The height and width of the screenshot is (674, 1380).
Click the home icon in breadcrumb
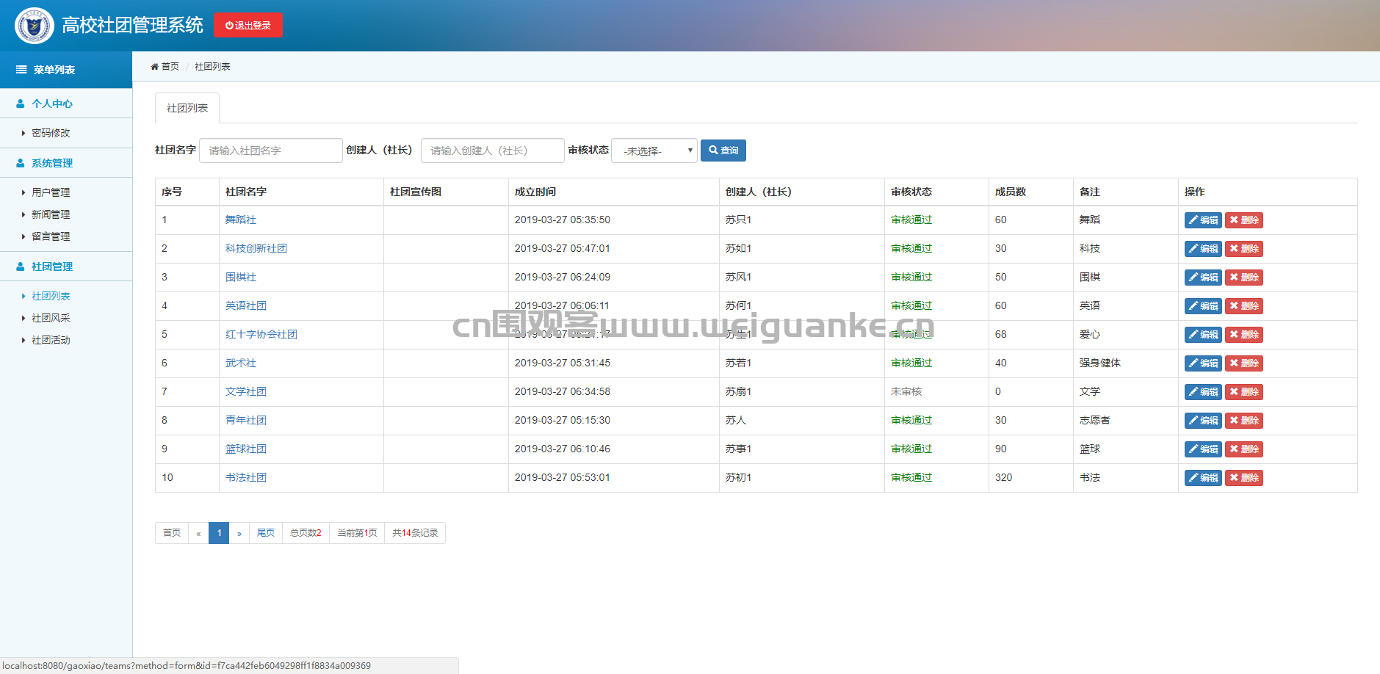(154, 67)
